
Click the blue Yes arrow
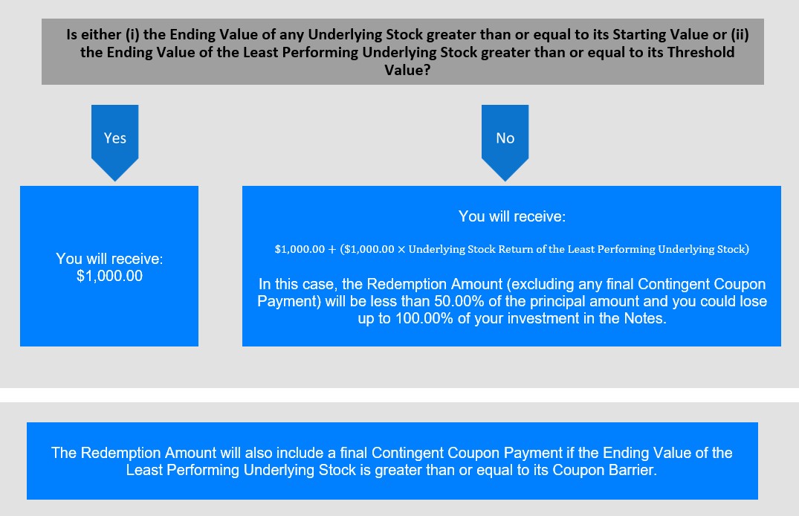pyautogui.click(x=114, y=142)
